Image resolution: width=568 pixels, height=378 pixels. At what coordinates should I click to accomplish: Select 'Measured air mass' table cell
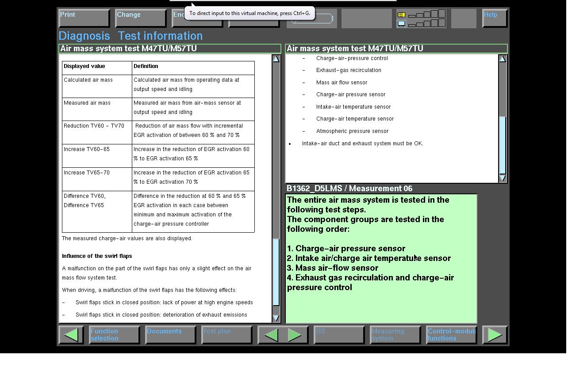(97, 109)
